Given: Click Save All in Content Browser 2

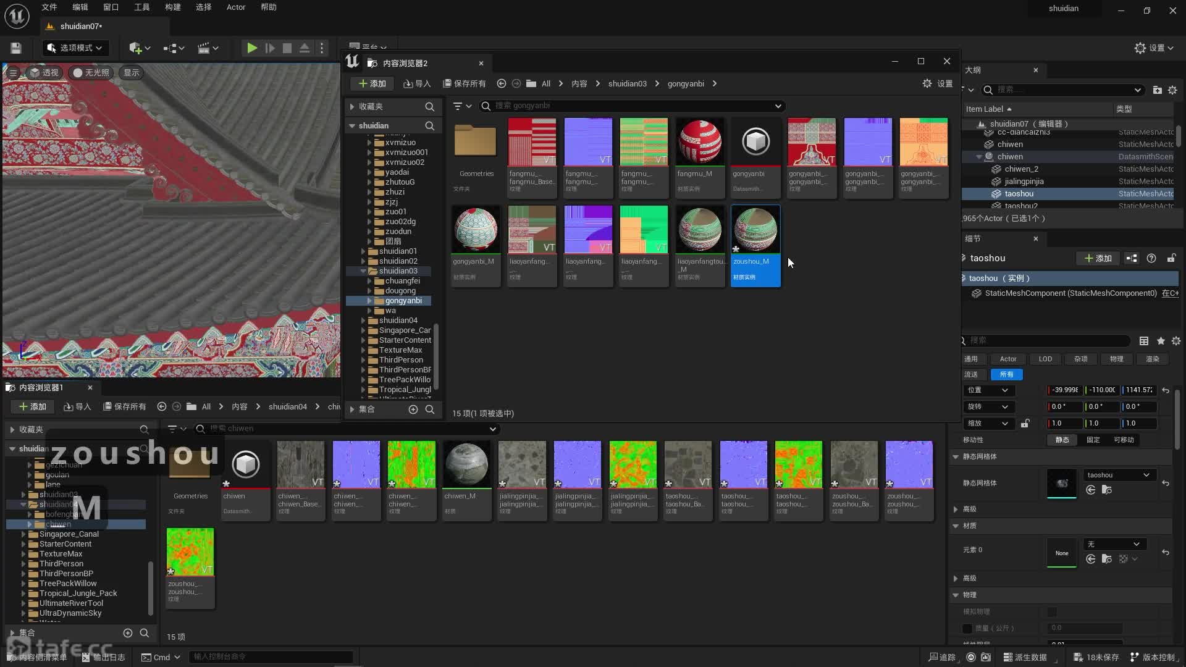Looking at the screenshot, I should (465, 83).
